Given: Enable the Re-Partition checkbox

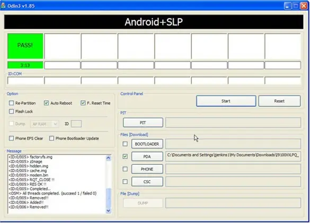Looking at the screenshot, I should pos(11,103).
